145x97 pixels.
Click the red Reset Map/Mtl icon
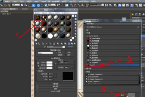pos(47,43)
